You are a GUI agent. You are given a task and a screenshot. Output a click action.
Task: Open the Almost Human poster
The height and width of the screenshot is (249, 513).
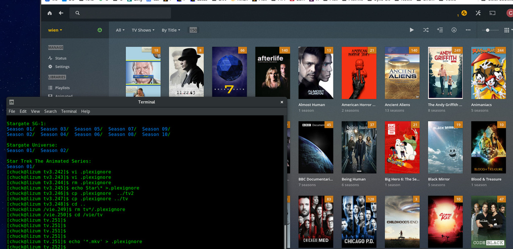[x=316, y=73]
